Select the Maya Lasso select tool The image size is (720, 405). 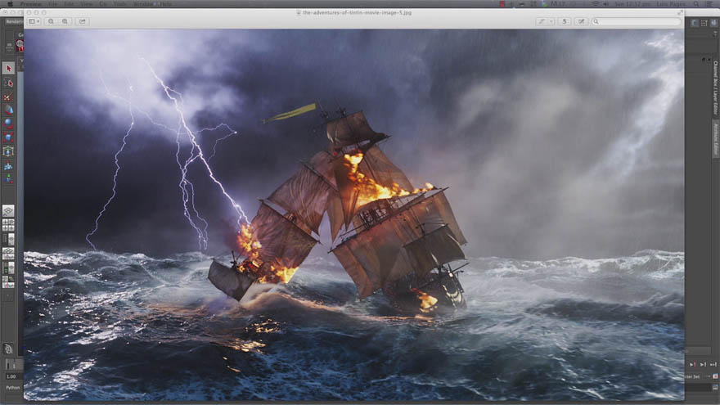click(8, 83)
